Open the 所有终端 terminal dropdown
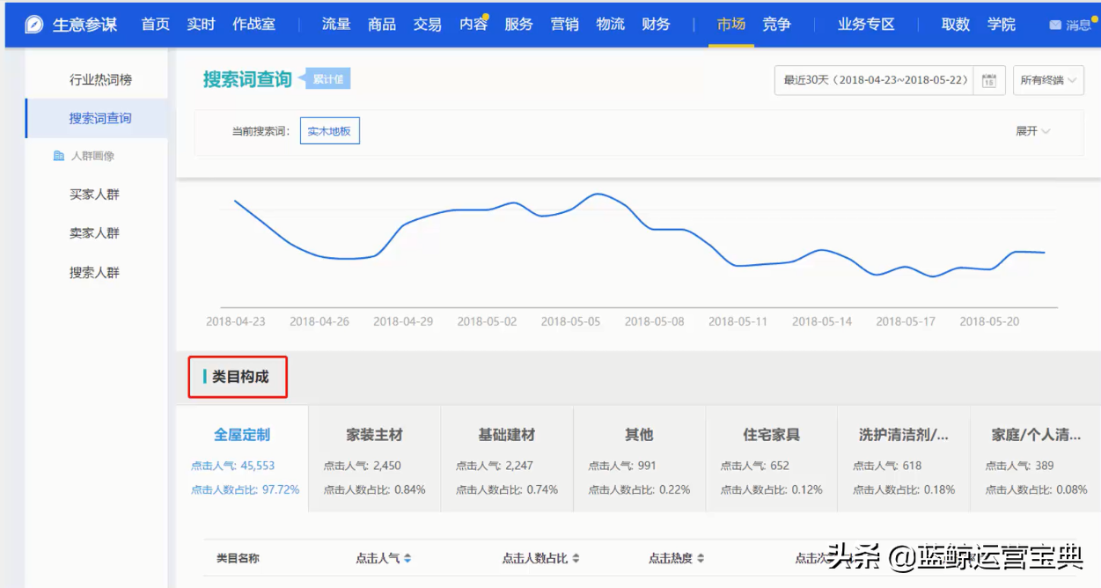Viewport: 1101px width, 588px height. point(1048,79)
